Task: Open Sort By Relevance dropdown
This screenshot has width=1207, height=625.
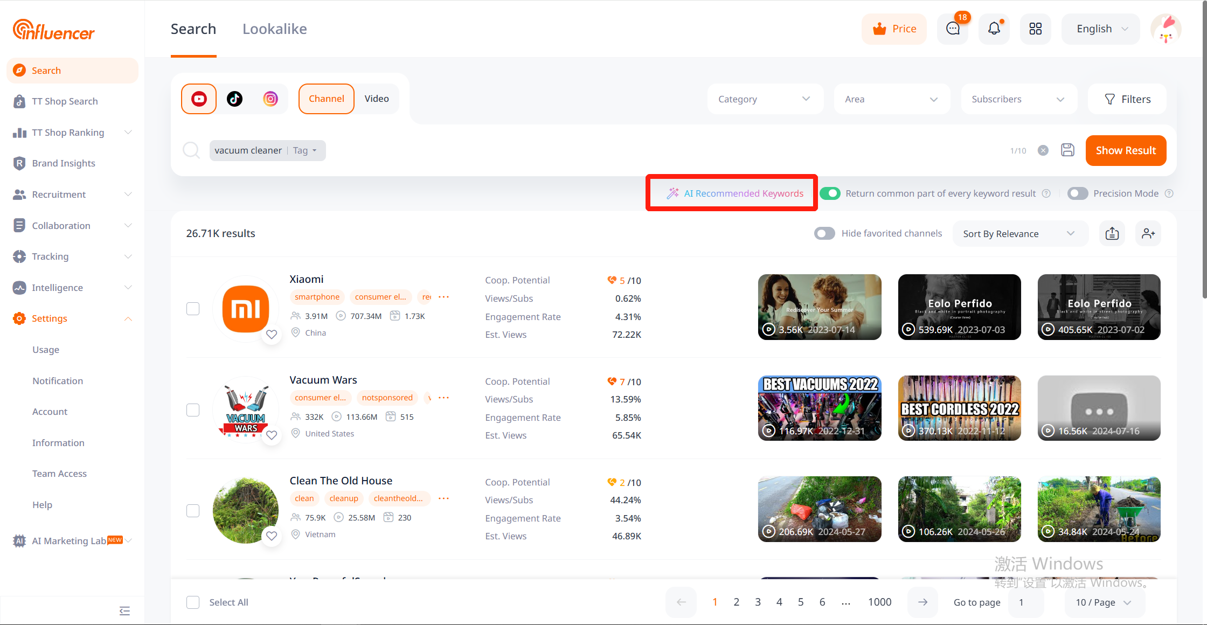Action: tap(1019, 233)
